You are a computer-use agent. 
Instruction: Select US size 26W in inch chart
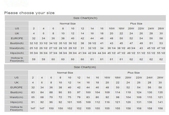[x=161, y=28]
